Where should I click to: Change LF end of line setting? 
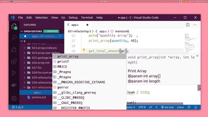coord(150,107)
